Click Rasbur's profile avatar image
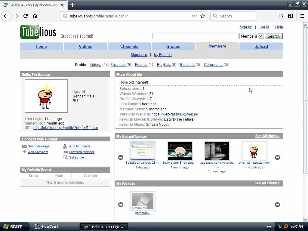 click(46, 96)
